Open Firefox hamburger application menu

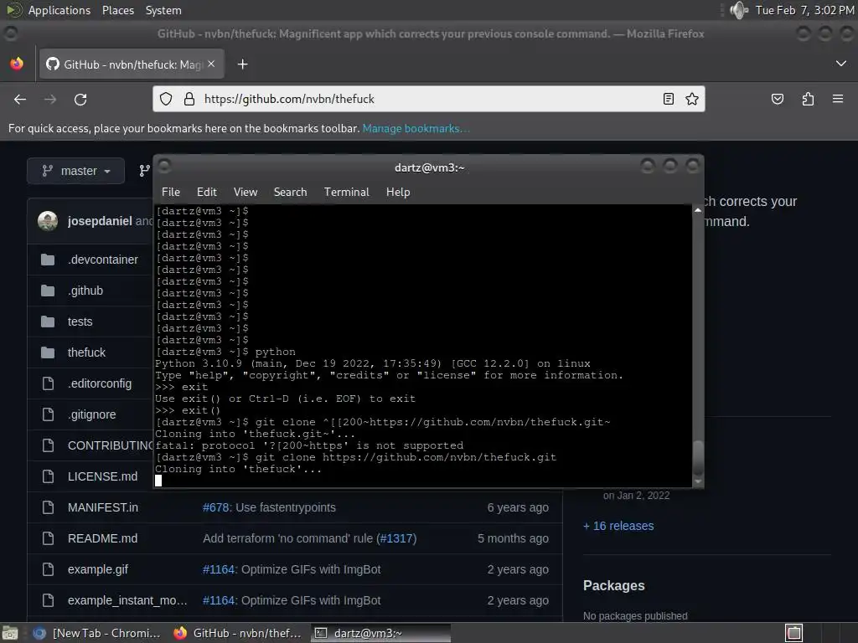coord(838,99)
